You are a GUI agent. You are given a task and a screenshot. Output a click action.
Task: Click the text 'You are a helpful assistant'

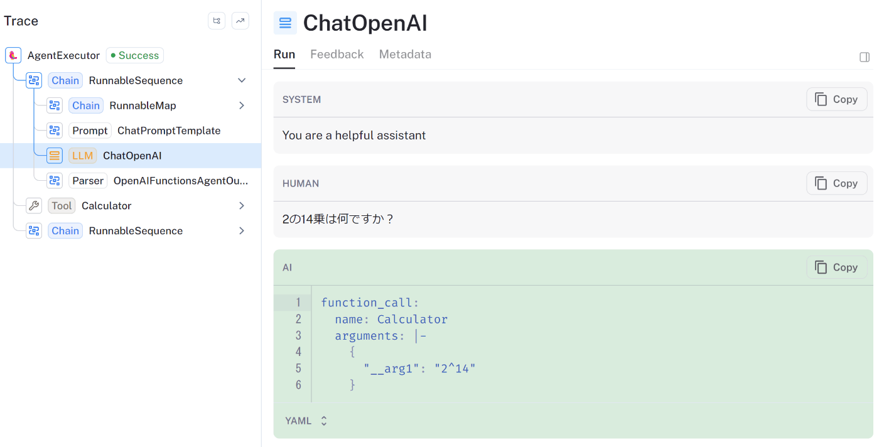[354, 136]
